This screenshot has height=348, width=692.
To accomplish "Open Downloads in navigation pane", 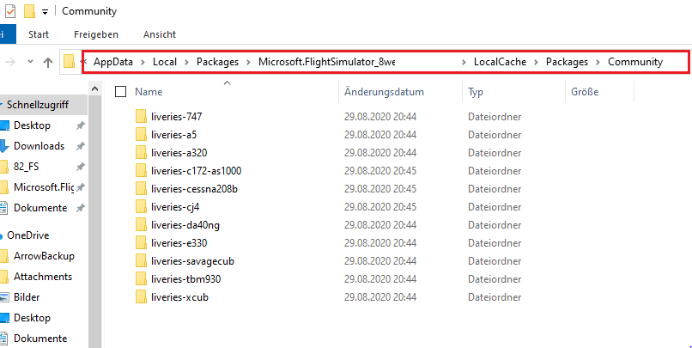I will [39, 146].
